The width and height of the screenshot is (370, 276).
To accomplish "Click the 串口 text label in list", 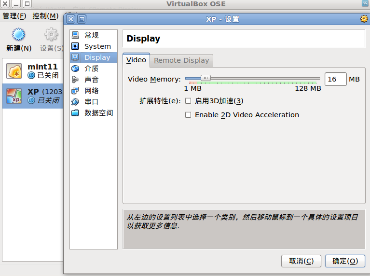I will point(92,102).
